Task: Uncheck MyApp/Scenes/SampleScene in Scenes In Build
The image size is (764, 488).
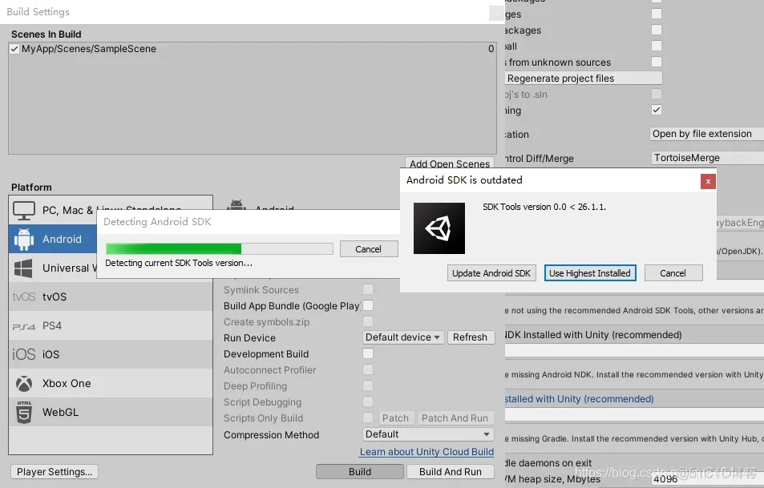Action: click(x=14, y=49)
